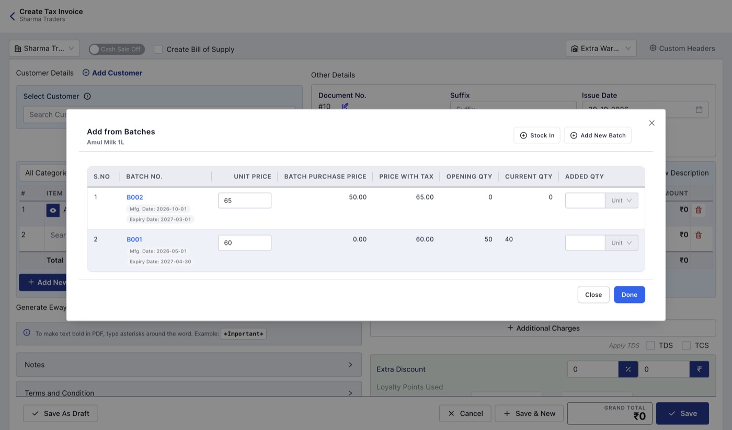Close the Add from Batches dialog with X
732x430 pixels.
[x=651, y=123]
